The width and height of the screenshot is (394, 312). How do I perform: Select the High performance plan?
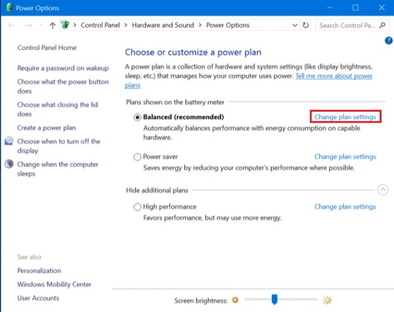point(137,207)
